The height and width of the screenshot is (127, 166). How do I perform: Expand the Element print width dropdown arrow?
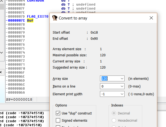[122, 94]
